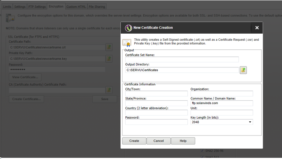Screen dimensions: 282x159
Task: Click the certificate icon beside utility description
Action: pyautogui.click(x=127, y=42)
